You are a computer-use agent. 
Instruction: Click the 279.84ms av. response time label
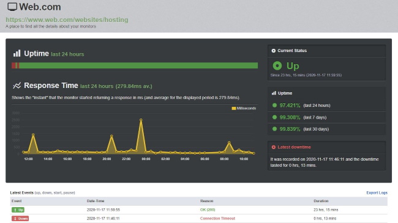pos(133,86)
